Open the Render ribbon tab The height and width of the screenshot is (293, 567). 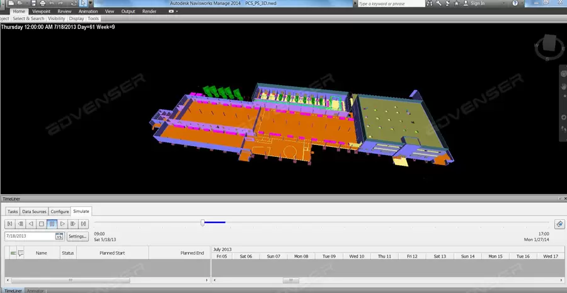coord(149,11)
